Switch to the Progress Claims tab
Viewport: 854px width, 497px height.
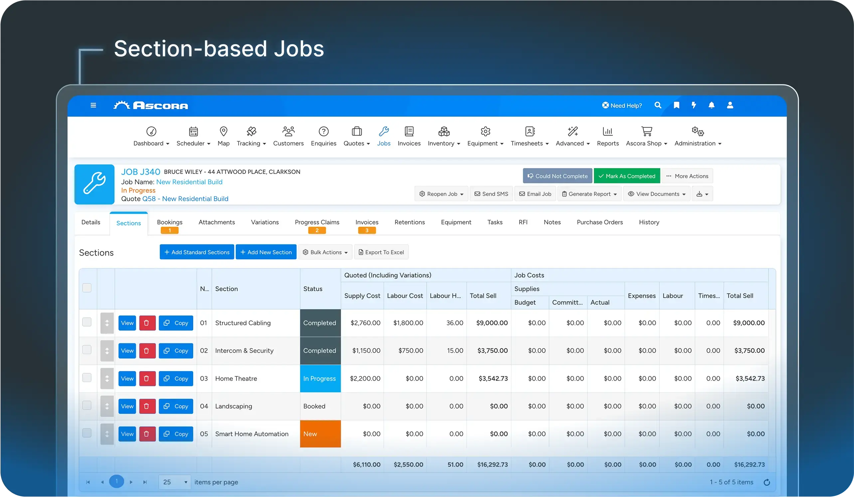click(x=317, y=222)
